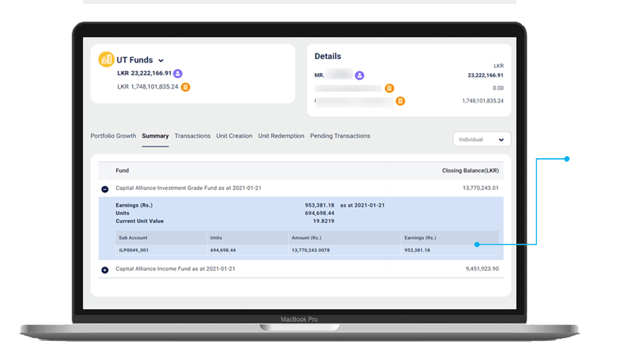Select the Summary tab
Image resolution: width=620 pixels, height=362 pixels.
pos(155,136)
